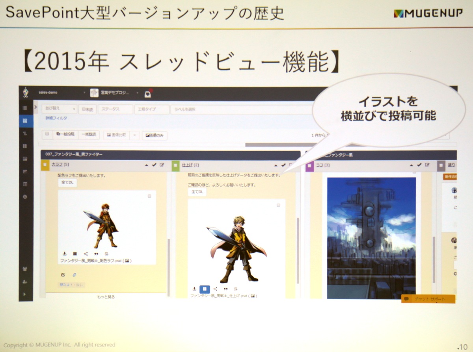Click the checkmark icon in 仕上げ column header
This screenshot has height=352, width=473.
(x=283, y=165)
